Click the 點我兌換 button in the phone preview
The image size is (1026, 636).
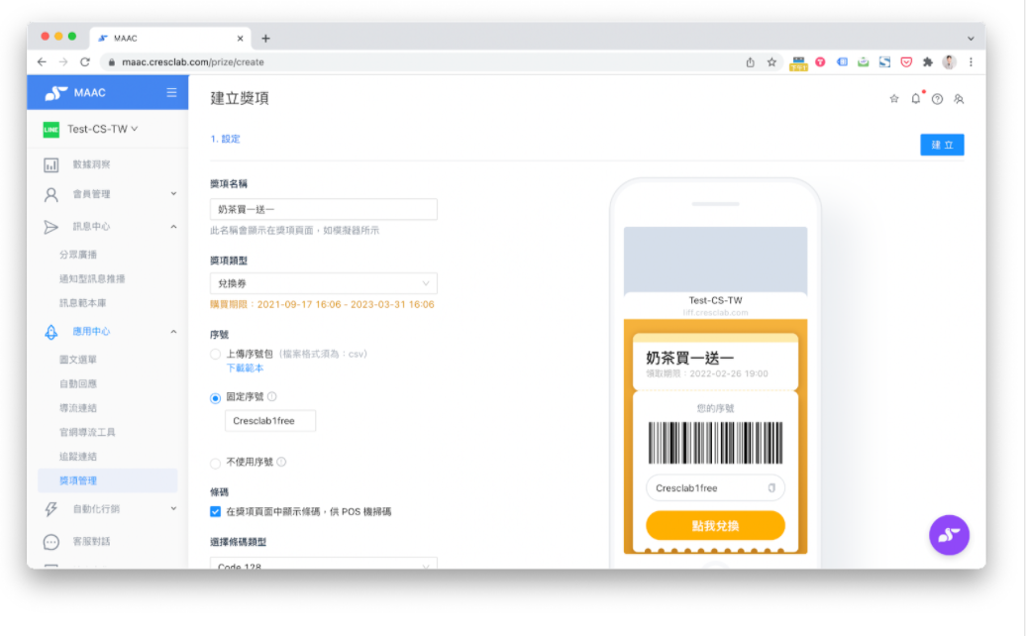point(715,525)
